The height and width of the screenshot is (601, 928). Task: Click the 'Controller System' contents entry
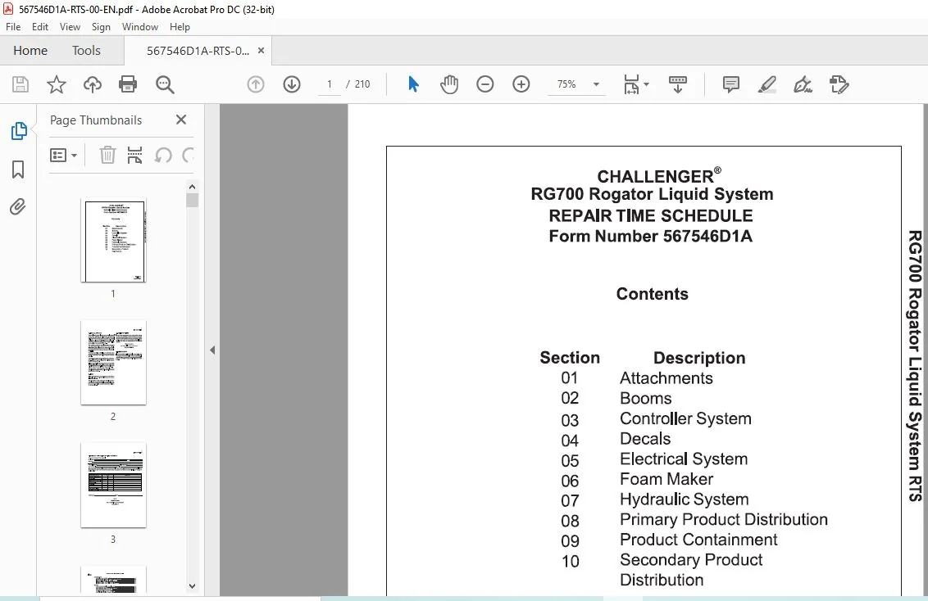[x=685, y=419]
